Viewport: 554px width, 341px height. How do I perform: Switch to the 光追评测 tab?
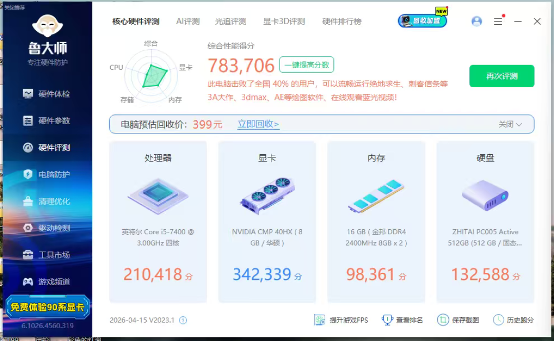click(231, 21)
